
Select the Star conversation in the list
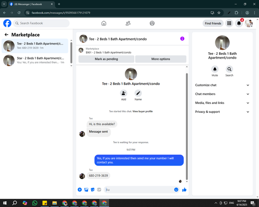(x=35, y=61)
